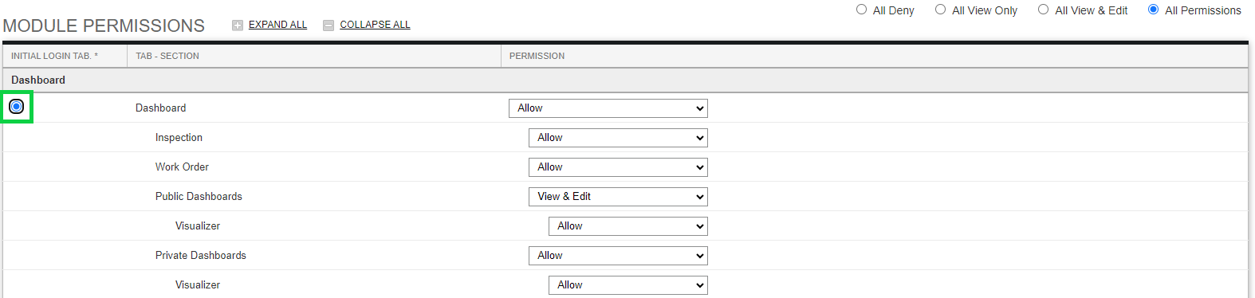Viewport: 1255px width, 298px height.
Task: Open the Private Dashboards permission dropdown
Action: click(618, 256)
